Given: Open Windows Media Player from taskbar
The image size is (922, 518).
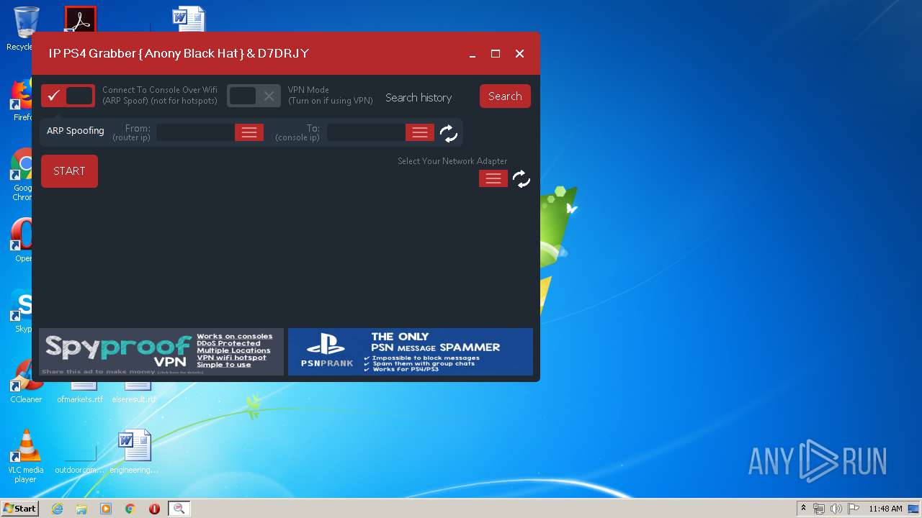Looking at the screenshot, I should [x=106, y=509].
